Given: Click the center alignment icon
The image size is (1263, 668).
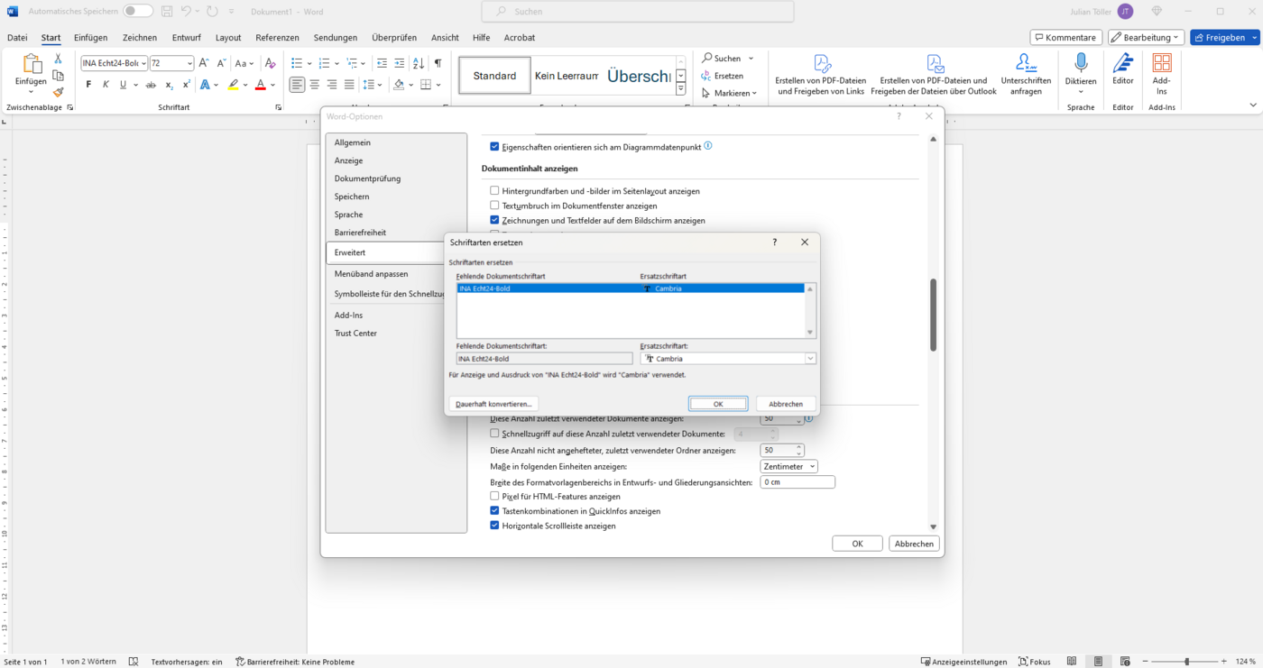Looking at the screenshot, I should [315, 85].
